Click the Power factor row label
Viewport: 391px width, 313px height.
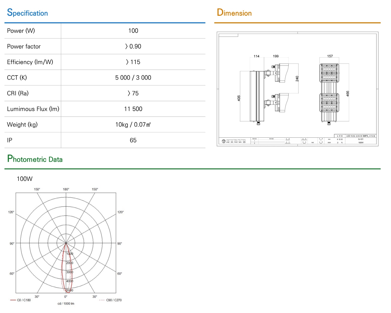click(24, 47)
